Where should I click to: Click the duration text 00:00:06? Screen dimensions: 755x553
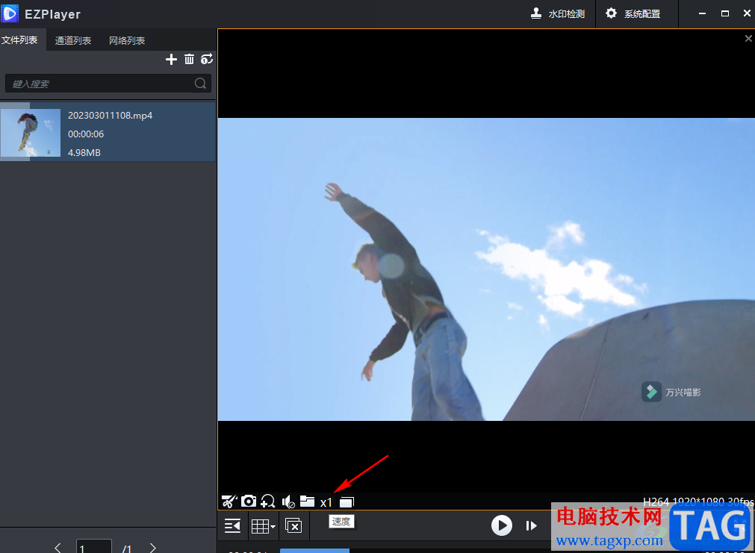coord(86,134)
